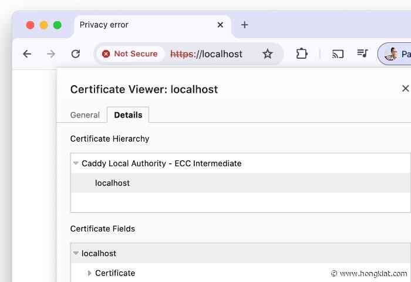Open the media controls icon

point(362,54)
